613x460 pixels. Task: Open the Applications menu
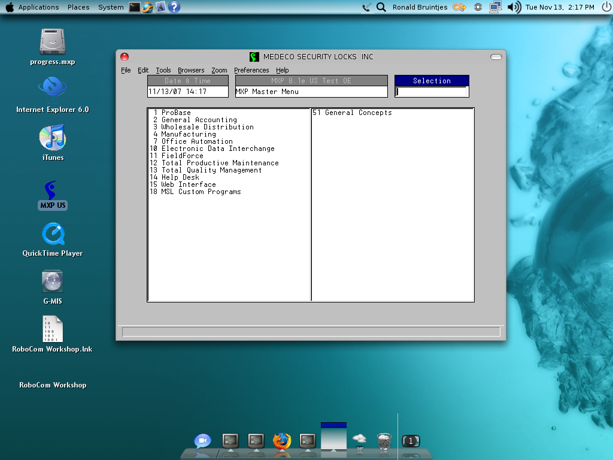tap(38, 7)
